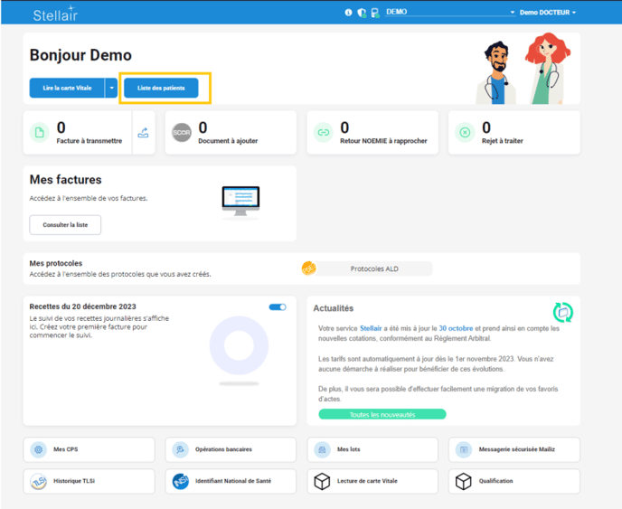
Task: Click the shield status icon in header
Action: click(x=362, y=13)
